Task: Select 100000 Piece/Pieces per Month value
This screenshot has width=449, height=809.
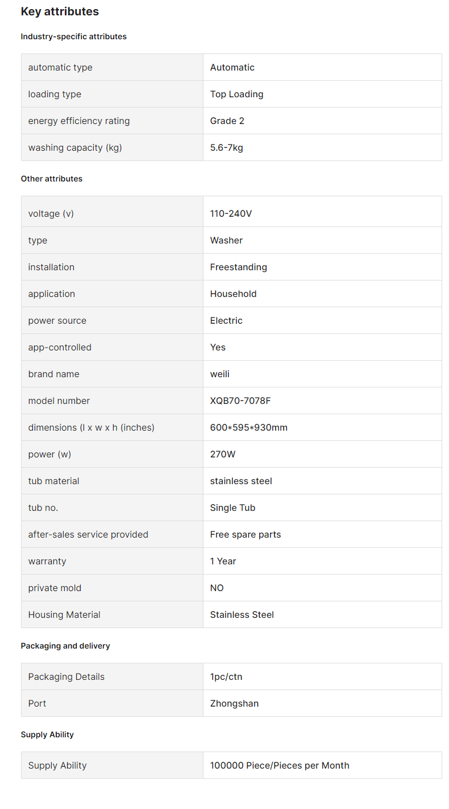Action: point(280,765)
